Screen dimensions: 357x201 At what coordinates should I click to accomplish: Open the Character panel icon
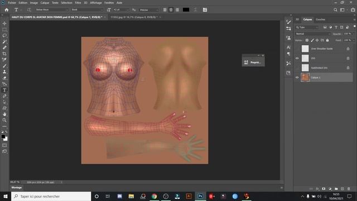tap(288, 47)
